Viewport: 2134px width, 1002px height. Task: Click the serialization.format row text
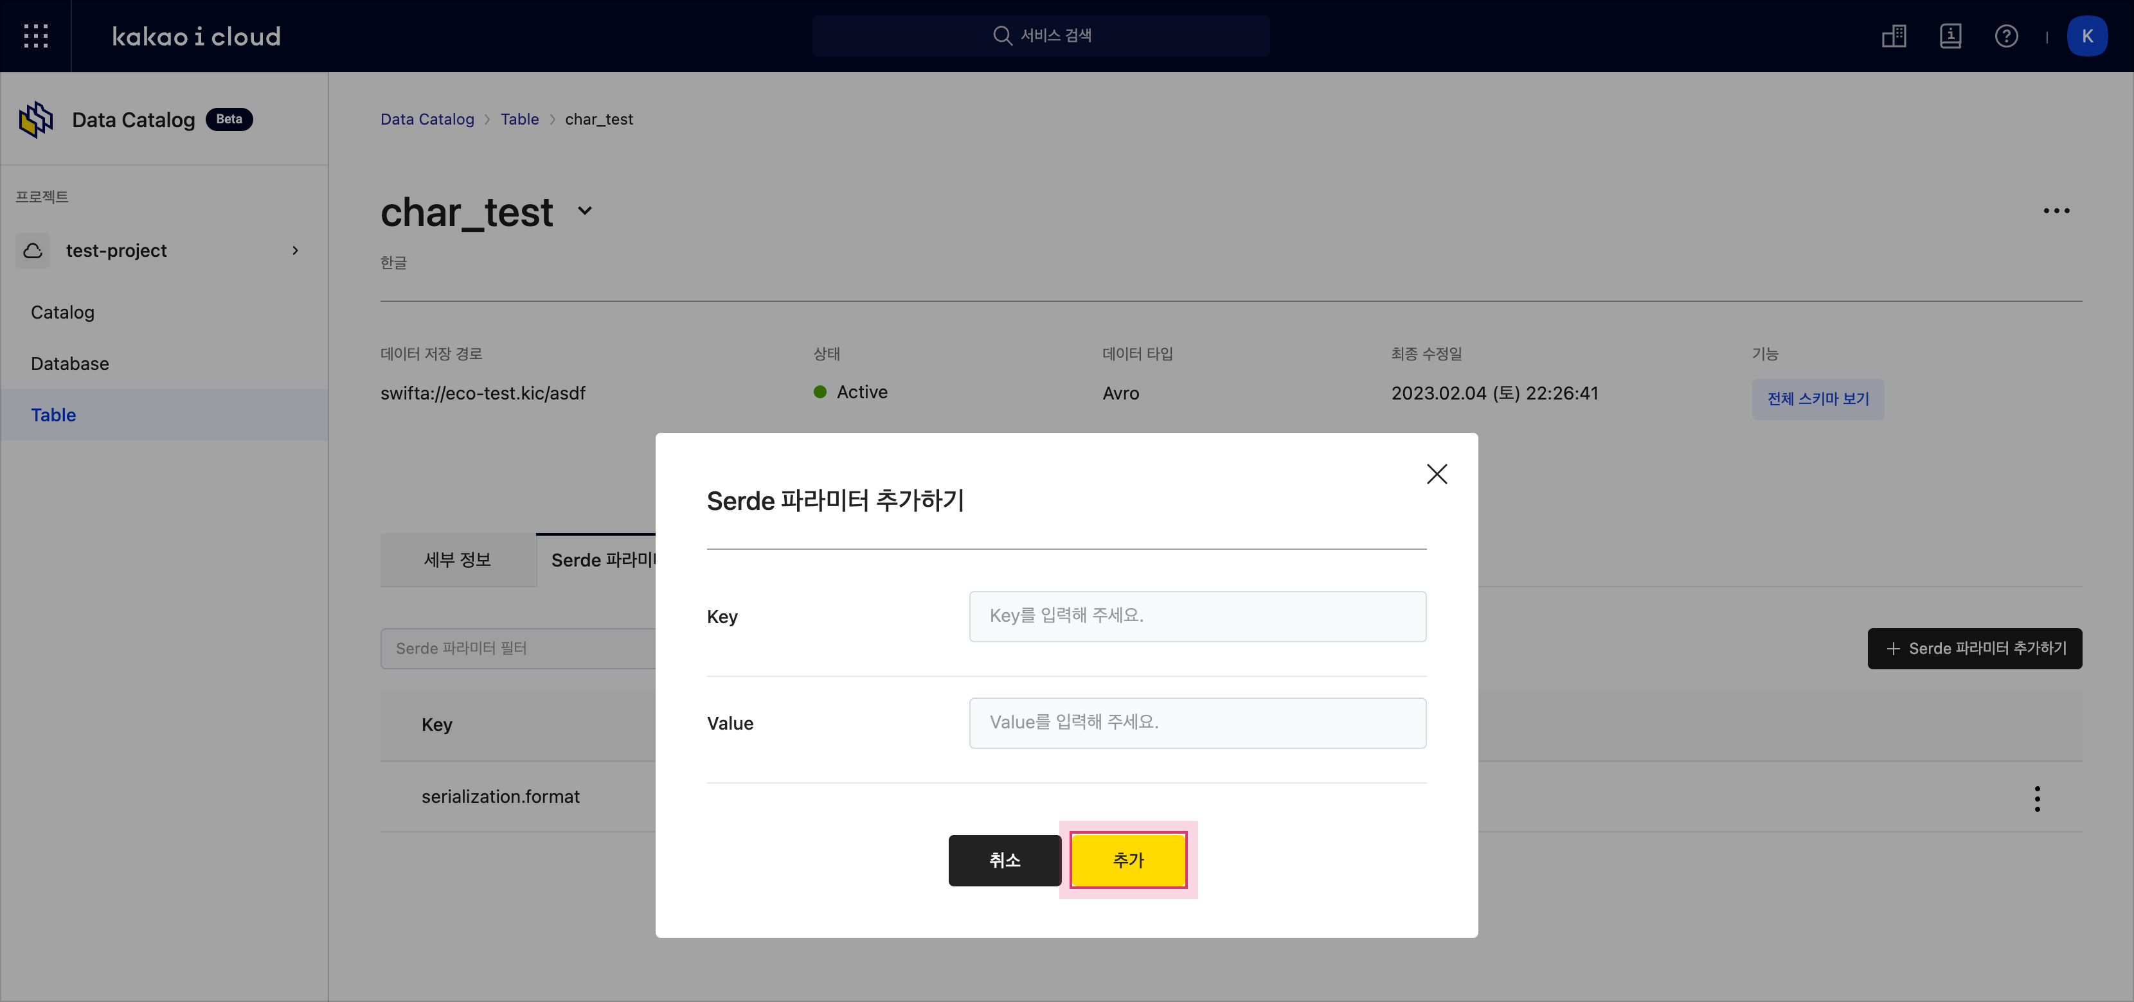500,796
